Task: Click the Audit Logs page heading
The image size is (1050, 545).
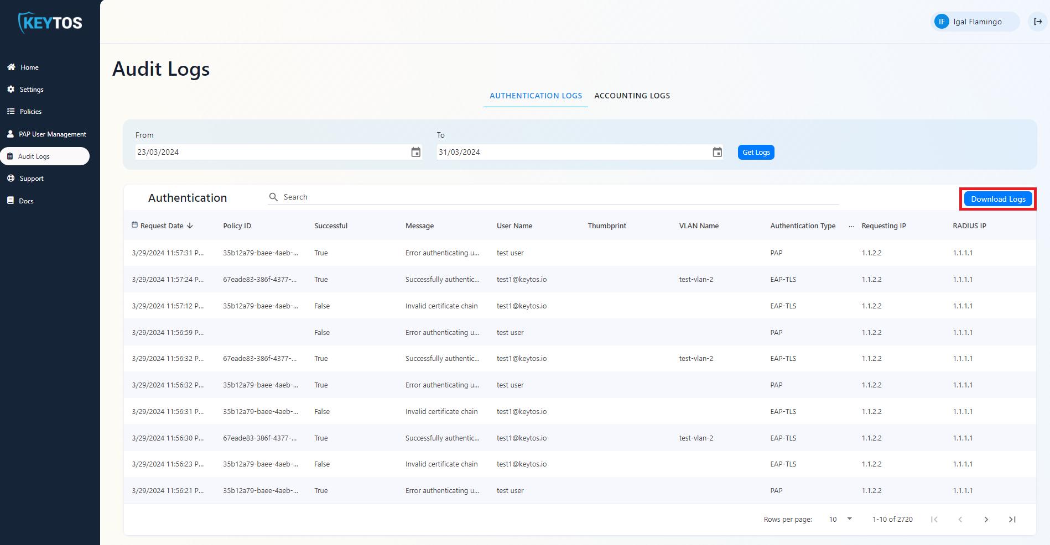Action: (161, 69)
